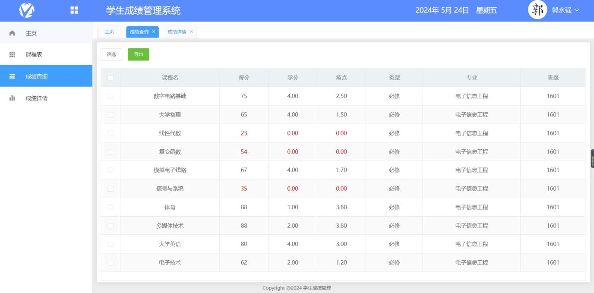Select the calendar grid icon beside 课程表
Viewport: 594px width, 293px height.
tap(12, 54)
